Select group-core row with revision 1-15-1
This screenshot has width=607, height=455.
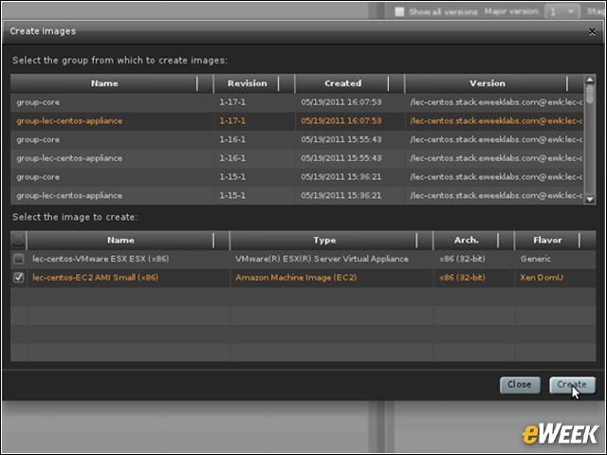(x=297, y=177)
